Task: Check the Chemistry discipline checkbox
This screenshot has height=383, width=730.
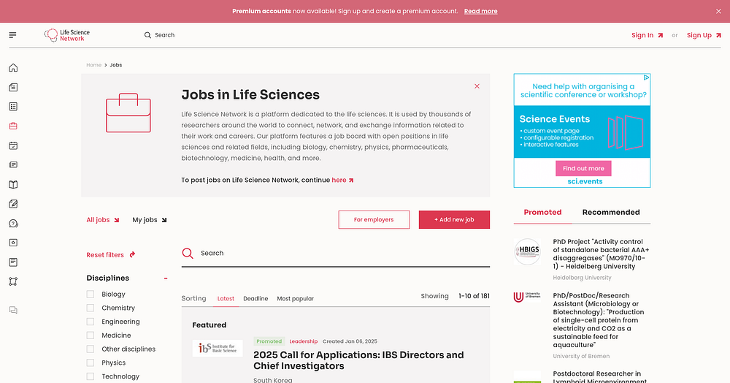Action: [91, 308]
